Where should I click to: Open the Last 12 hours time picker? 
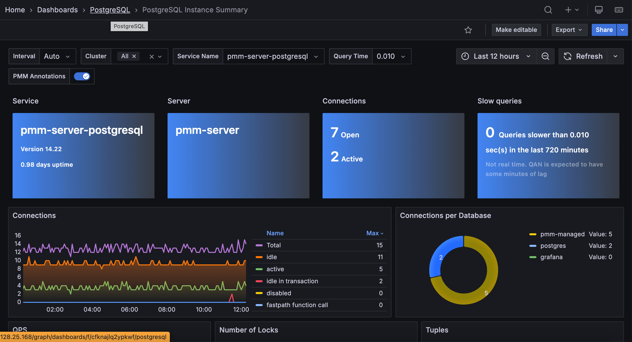pos(496,56)
